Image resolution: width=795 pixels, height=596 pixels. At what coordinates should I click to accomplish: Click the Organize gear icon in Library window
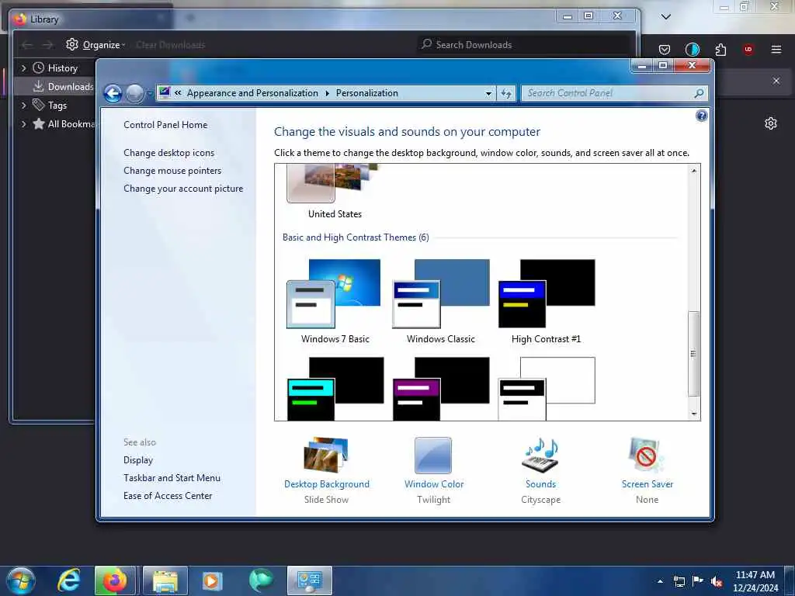72,44
